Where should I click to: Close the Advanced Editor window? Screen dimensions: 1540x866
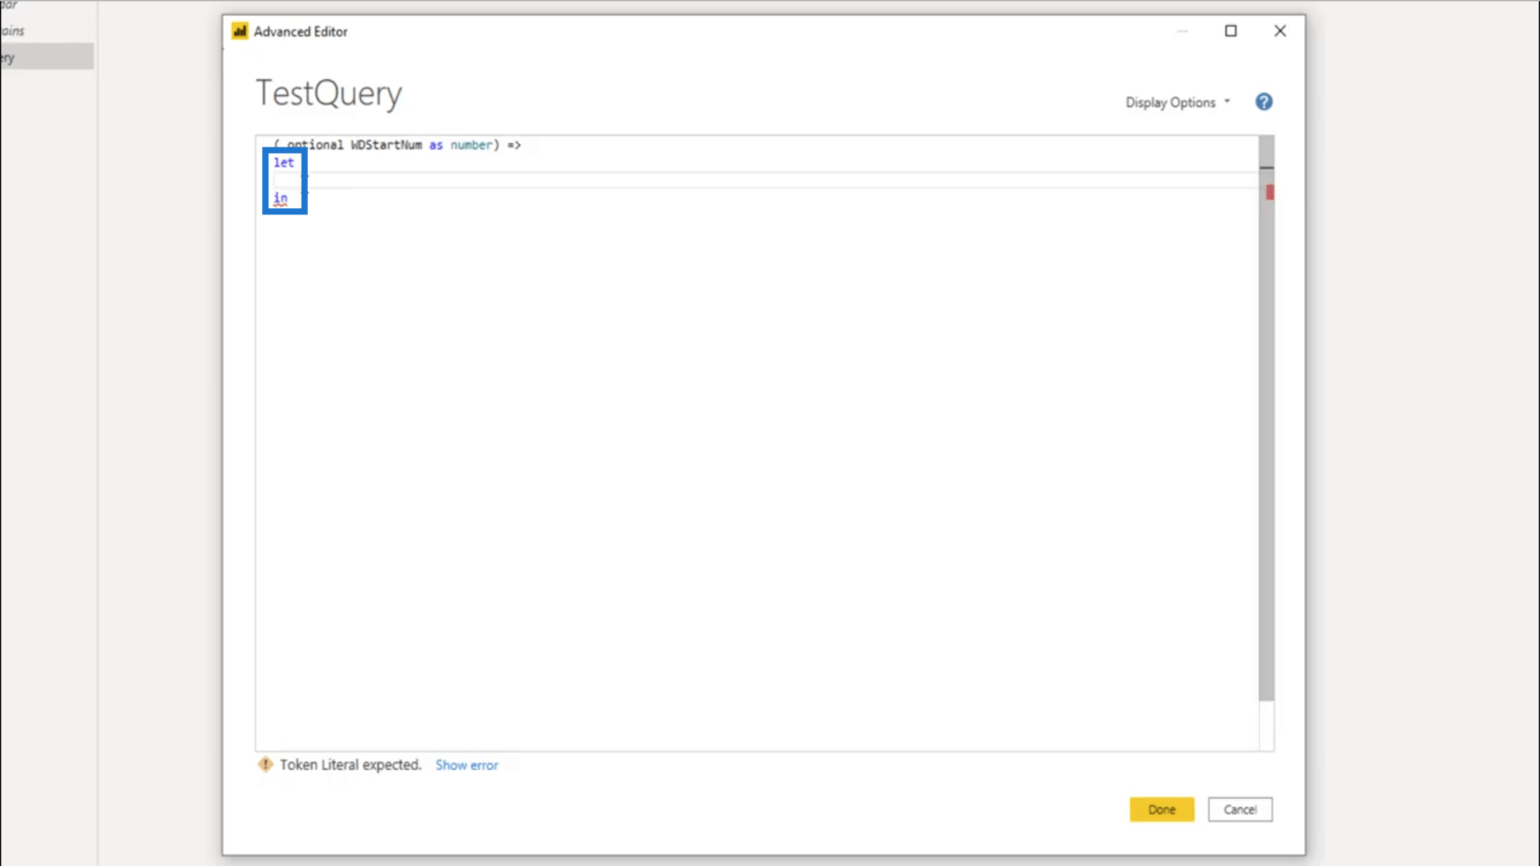click(x=1280, y=31)
